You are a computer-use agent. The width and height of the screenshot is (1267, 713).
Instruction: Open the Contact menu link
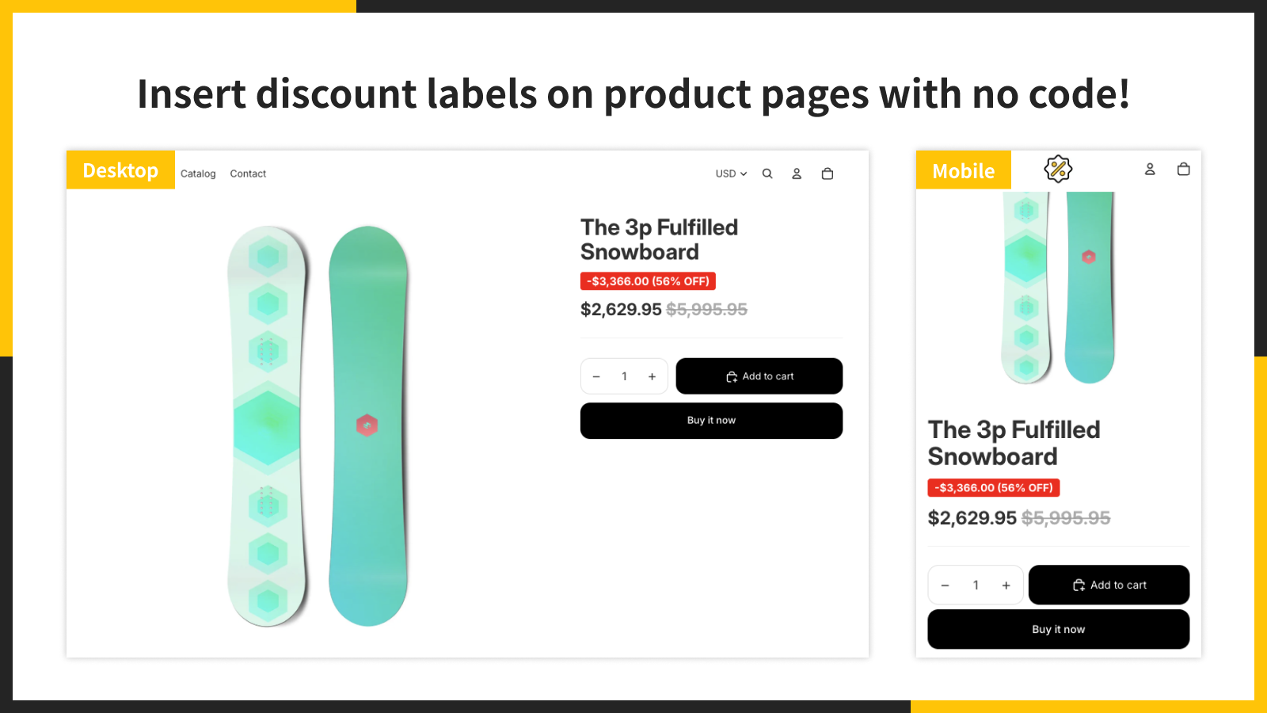(248, 173)
